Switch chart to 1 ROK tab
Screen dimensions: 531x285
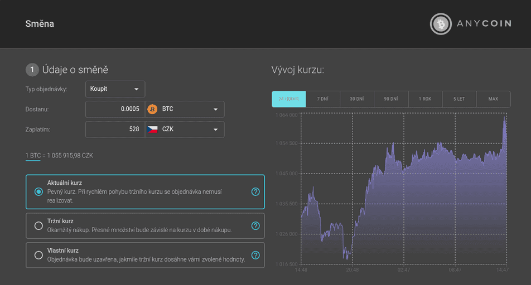pos(425,99)
